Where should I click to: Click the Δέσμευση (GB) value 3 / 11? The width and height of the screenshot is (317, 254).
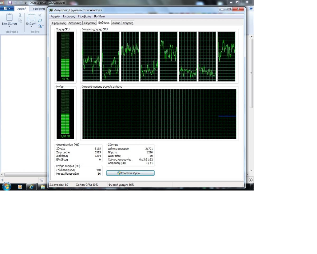(150, 163)
